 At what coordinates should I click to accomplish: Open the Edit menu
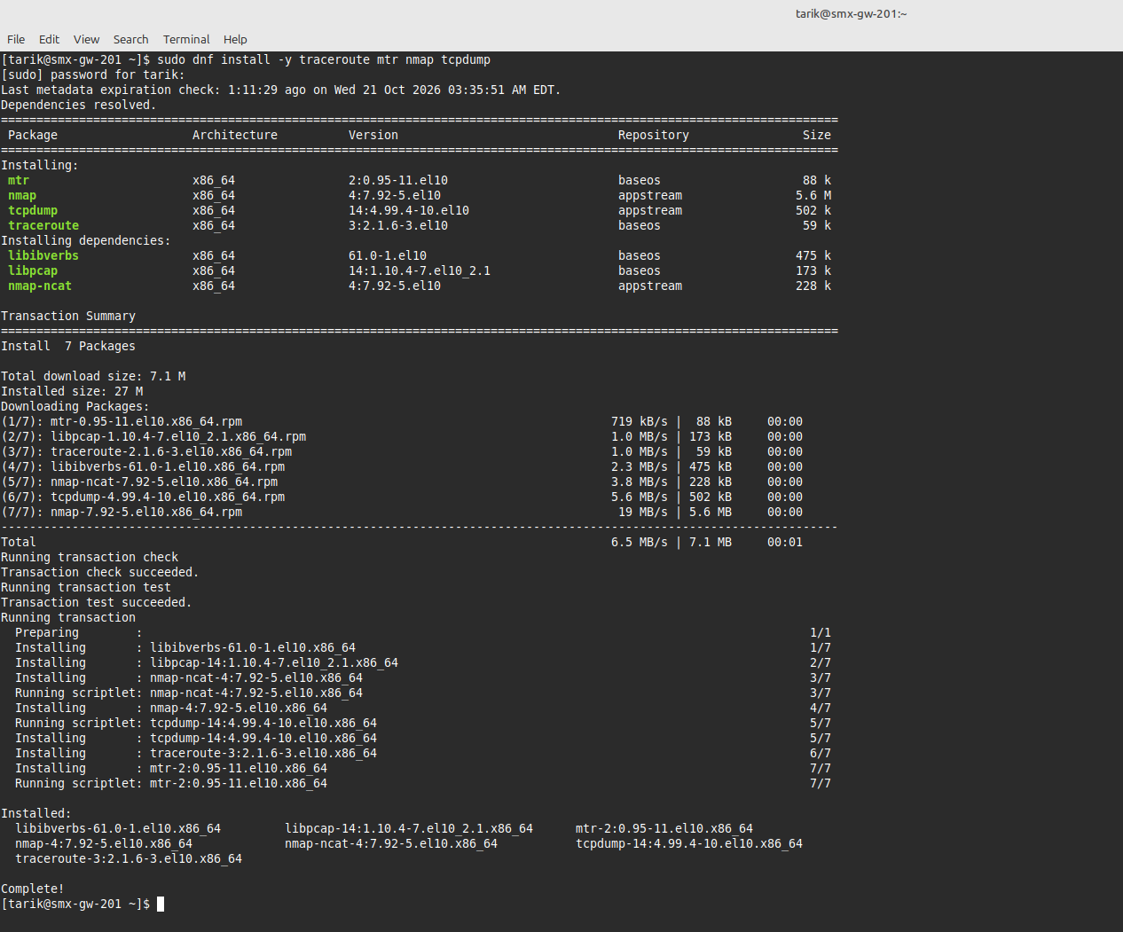tap(49, 39)
